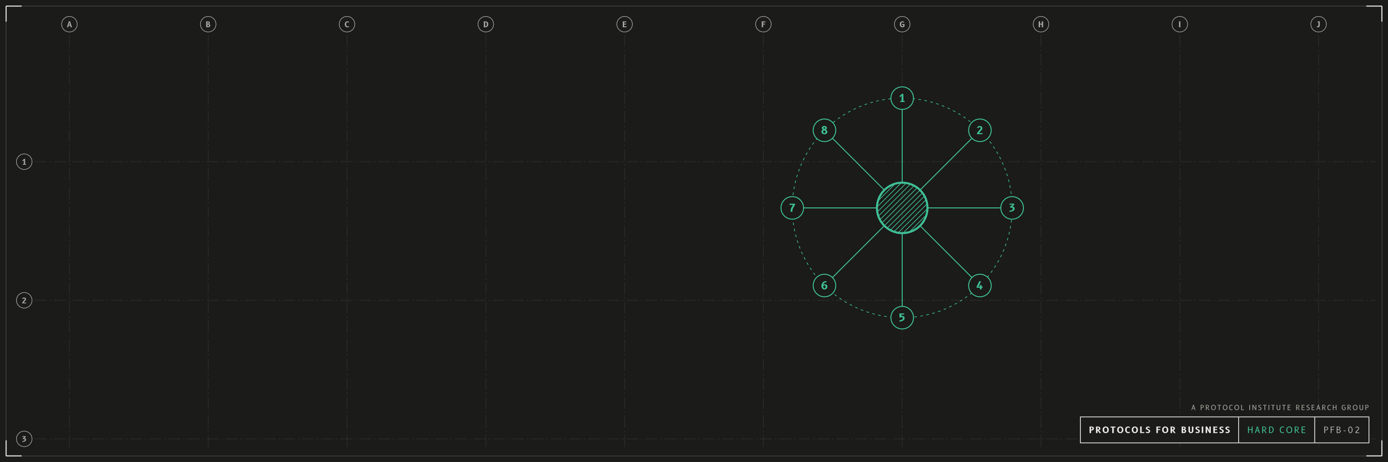Click column marker F
Screen dimensions: 1388x462
click(x=763, y=24)
